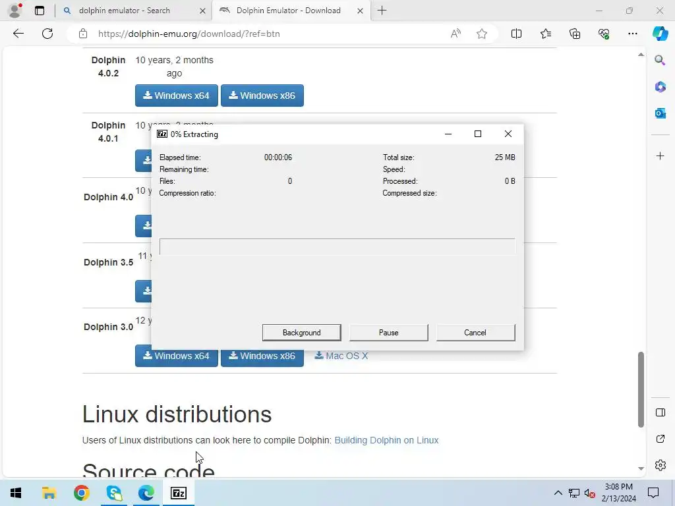The height and width of the screenshot is (506, 675).
Task: Send 7-Zip extraction to Background
Action: tap(301, 333)
